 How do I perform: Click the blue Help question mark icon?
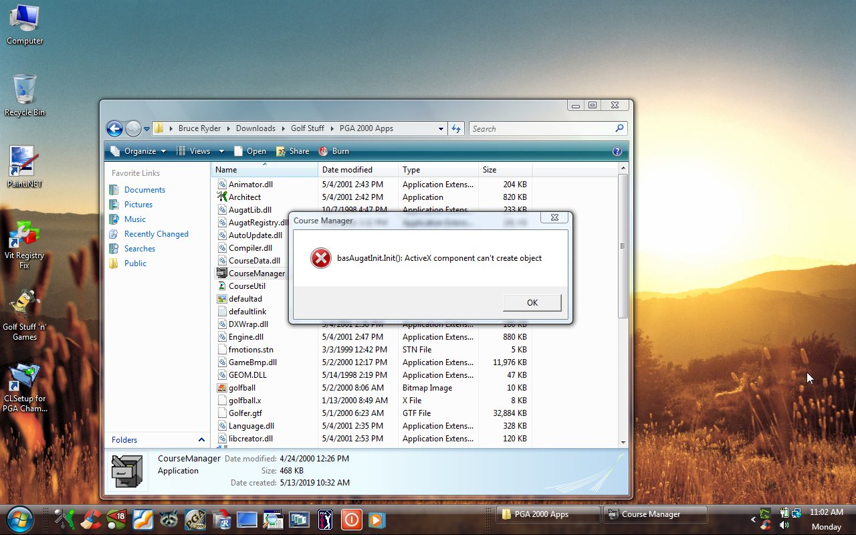[617, 151]
